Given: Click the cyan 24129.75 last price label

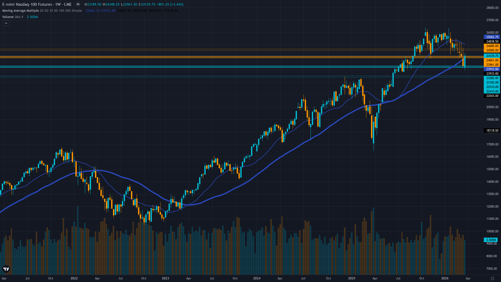Looking at the screenshot, I should click(x=492, y=56).
